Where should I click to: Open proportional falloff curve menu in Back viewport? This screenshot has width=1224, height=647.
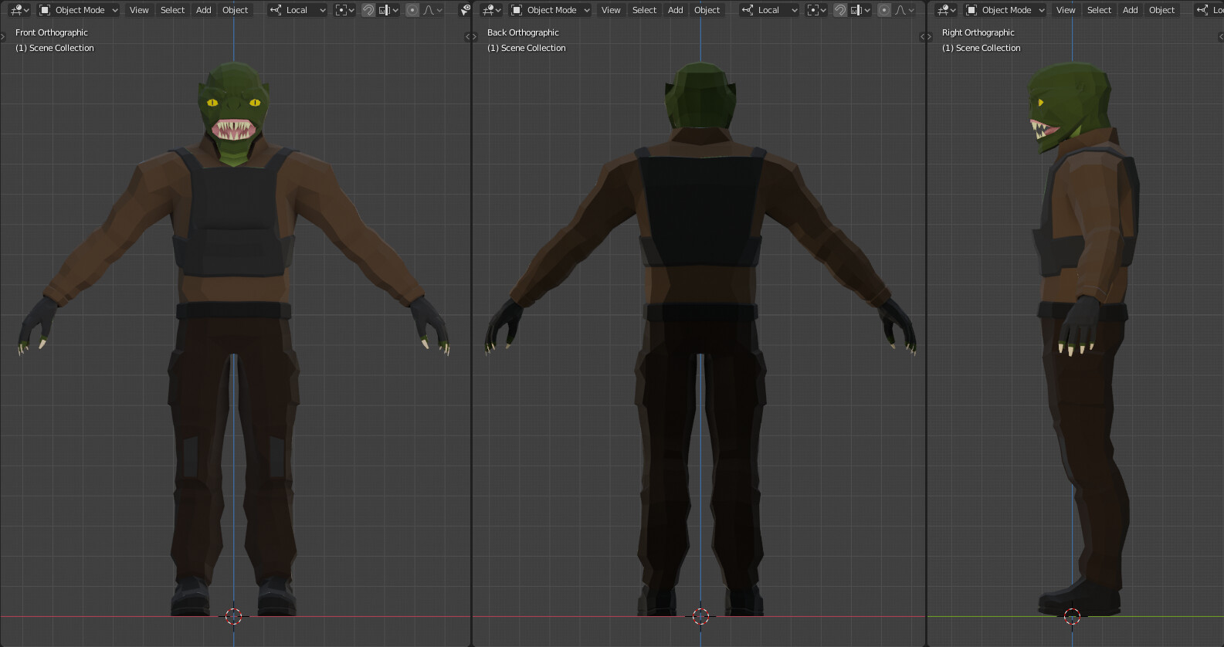point(904,10)
